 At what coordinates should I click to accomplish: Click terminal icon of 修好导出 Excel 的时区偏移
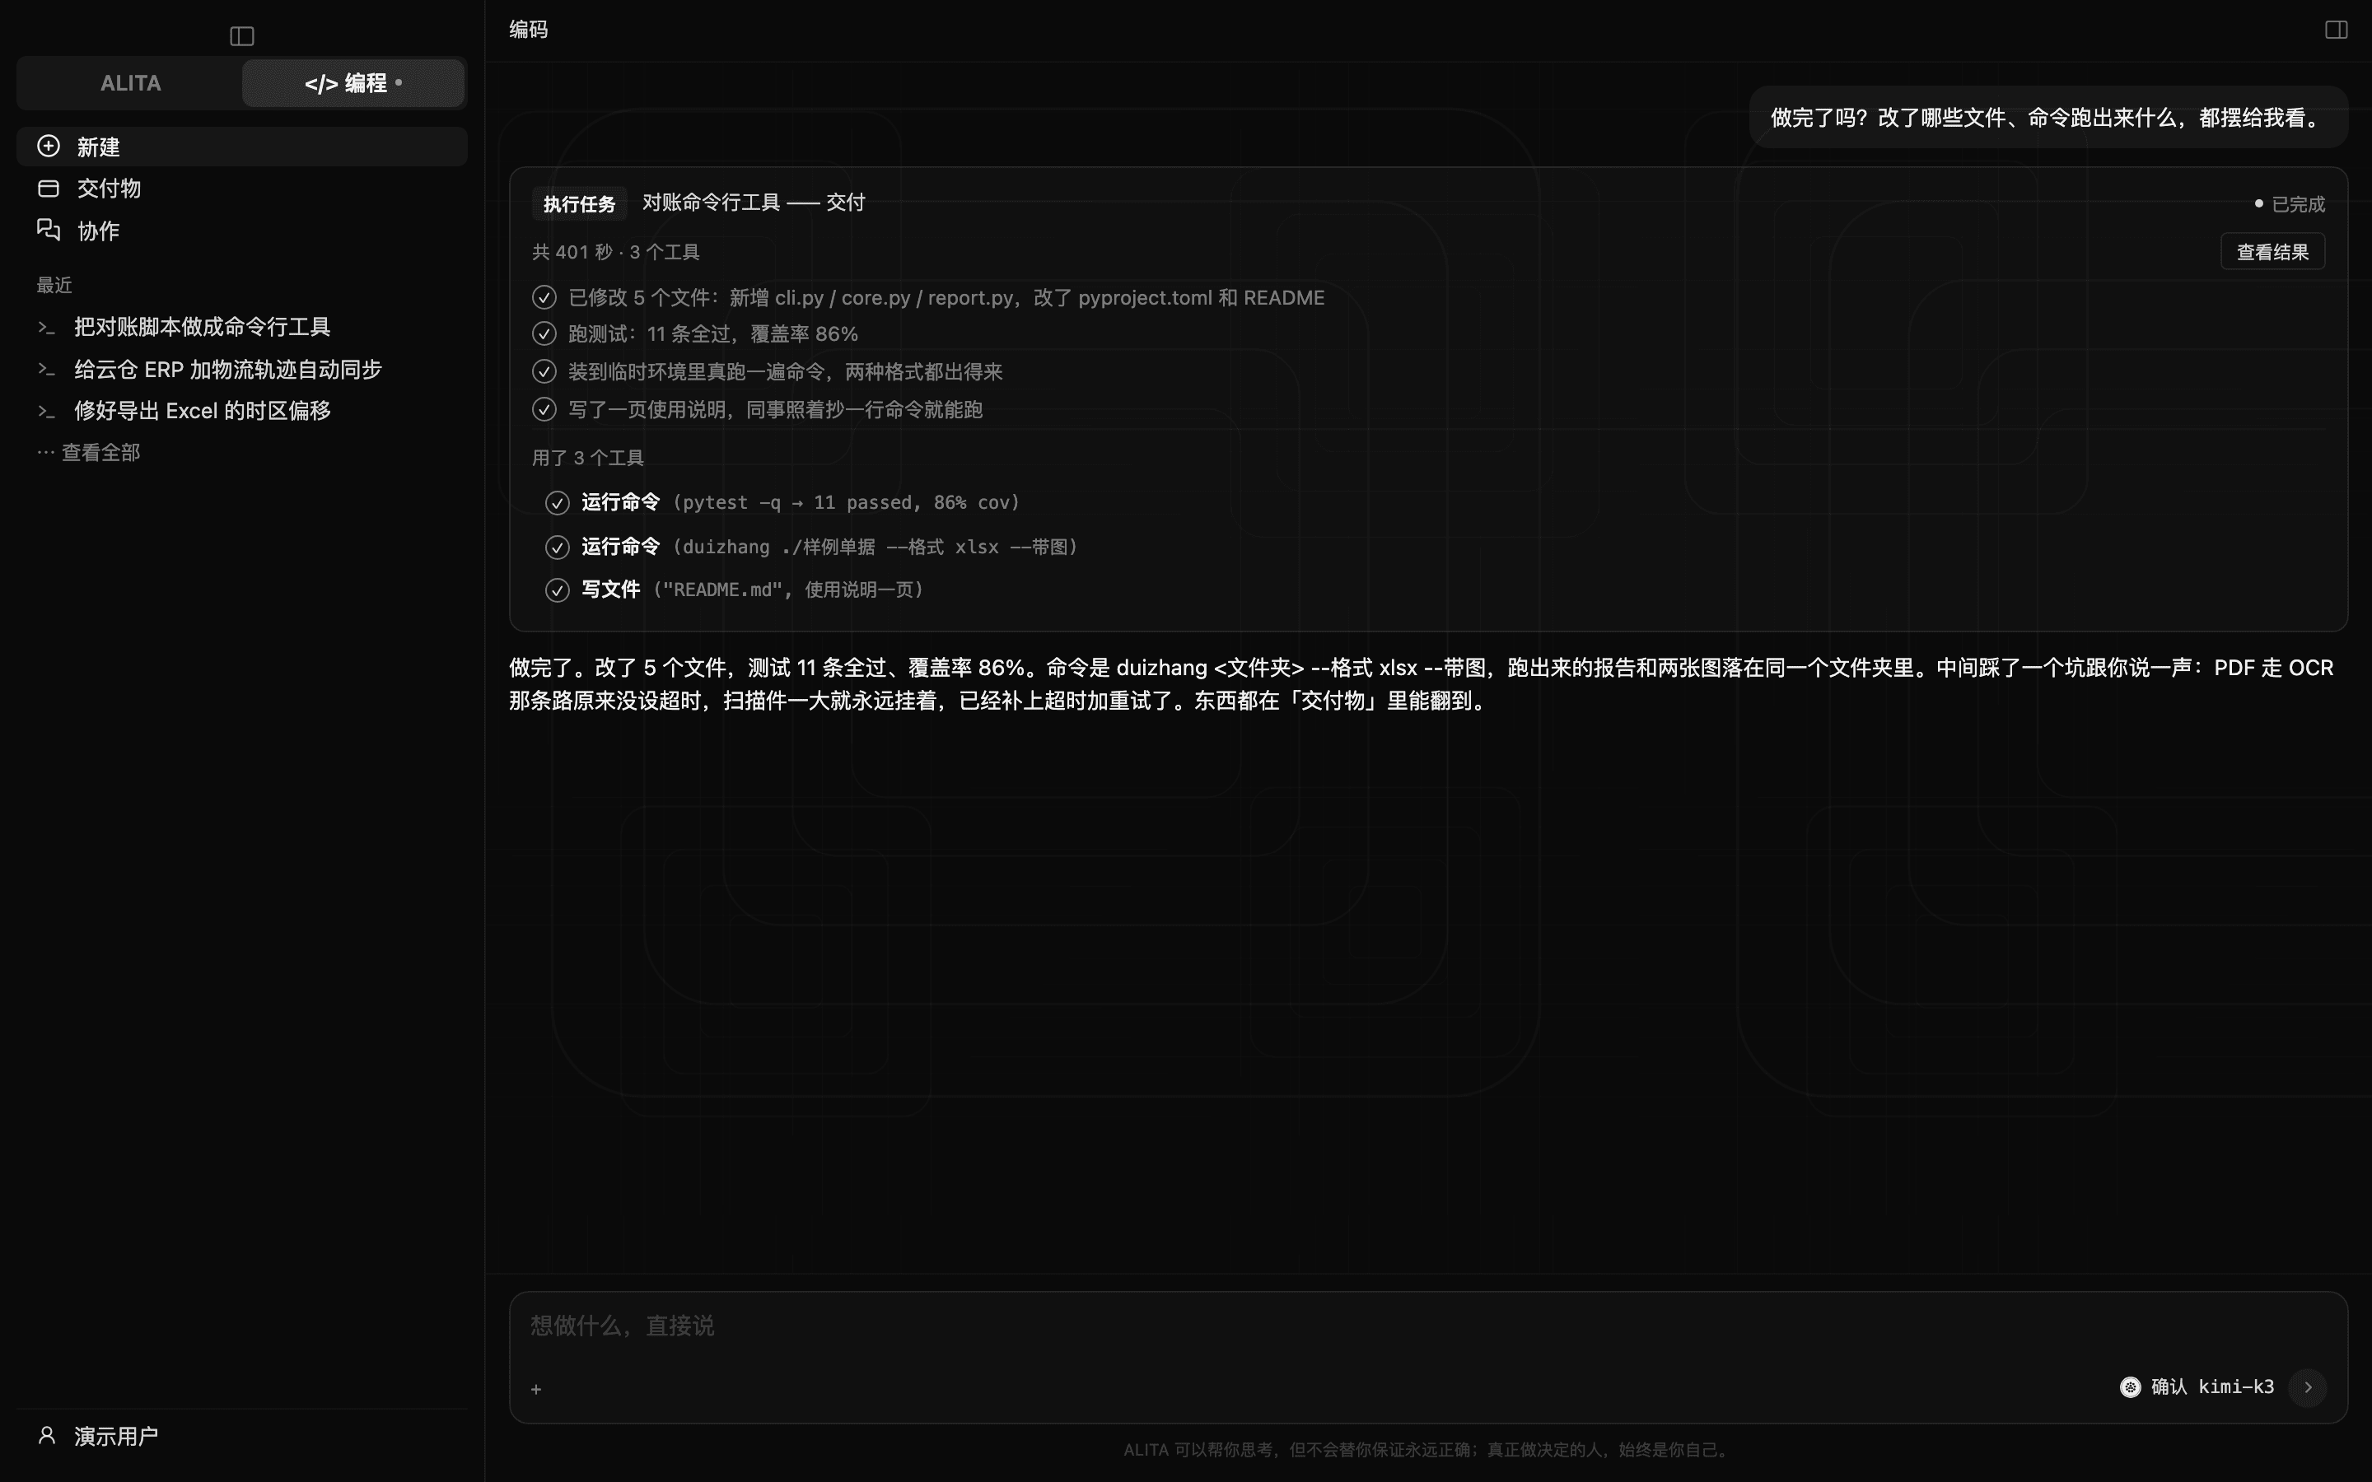[x=46, y=412]
